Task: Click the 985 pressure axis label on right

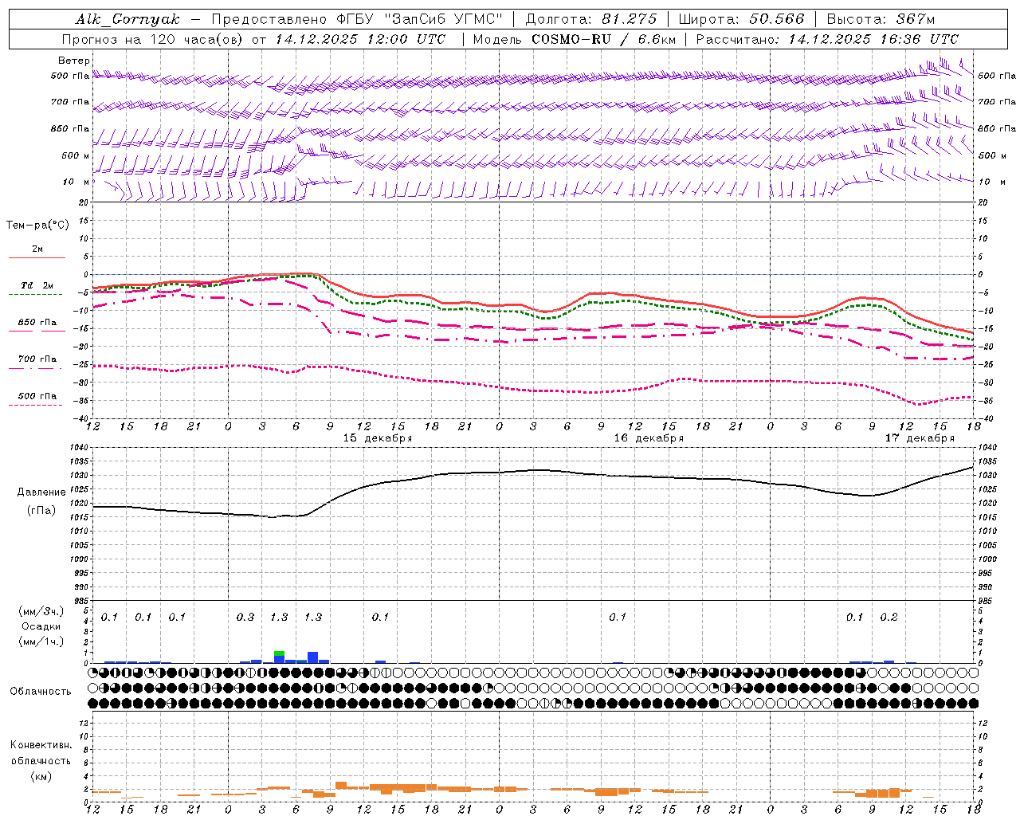Action: click(987, 601)
